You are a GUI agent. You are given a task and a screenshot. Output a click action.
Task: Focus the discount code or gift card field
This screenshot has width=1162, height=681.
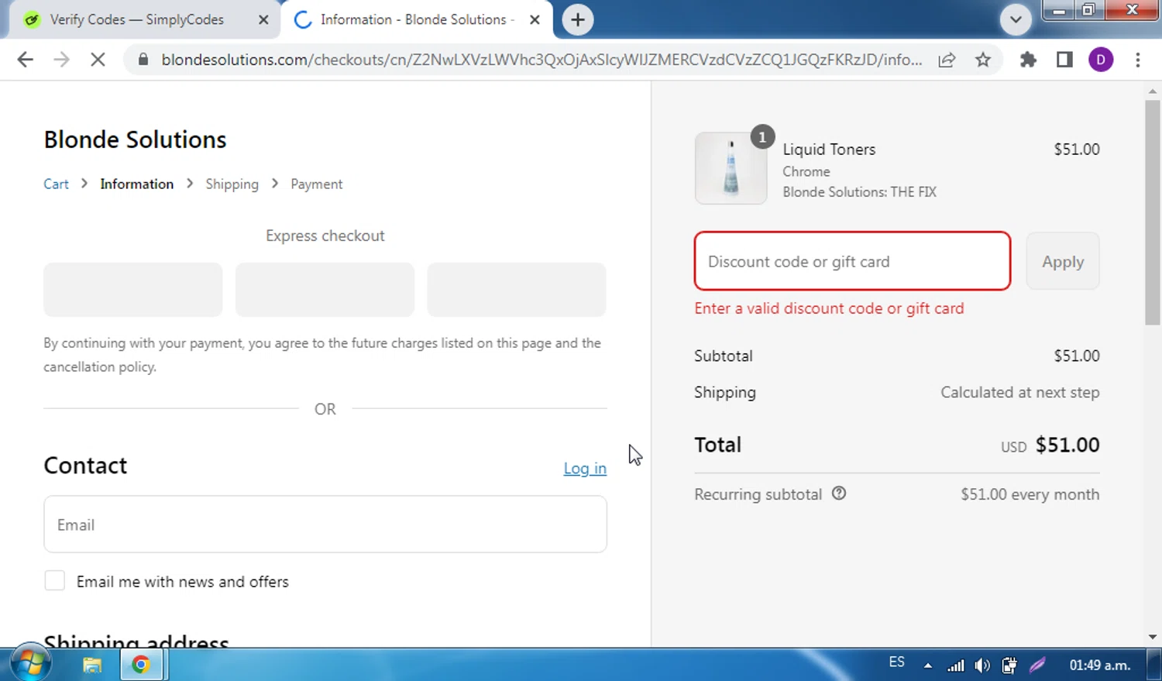[852, 261]
